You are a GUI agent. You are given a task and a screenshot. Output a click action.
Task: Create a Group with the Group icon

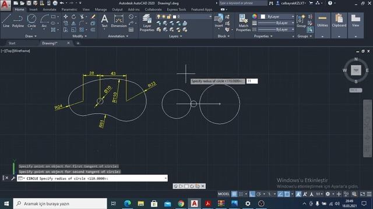click(x=301, y=21)
